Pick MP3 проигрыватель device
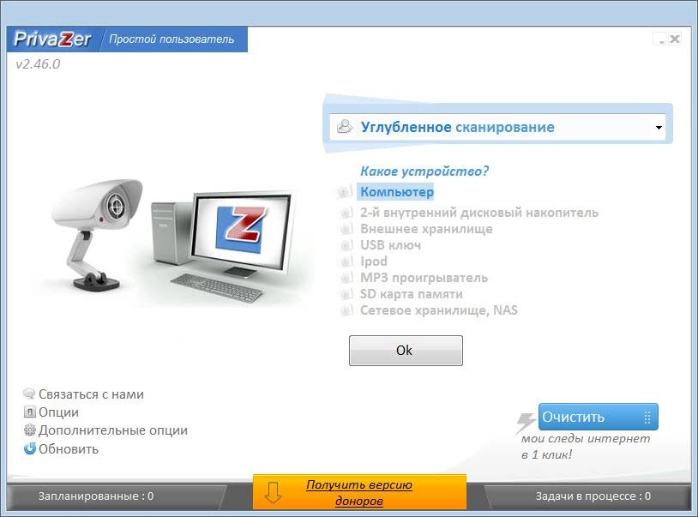Image resolution: width=698 pixels, height=517 pixels. [x=424, y=278]
